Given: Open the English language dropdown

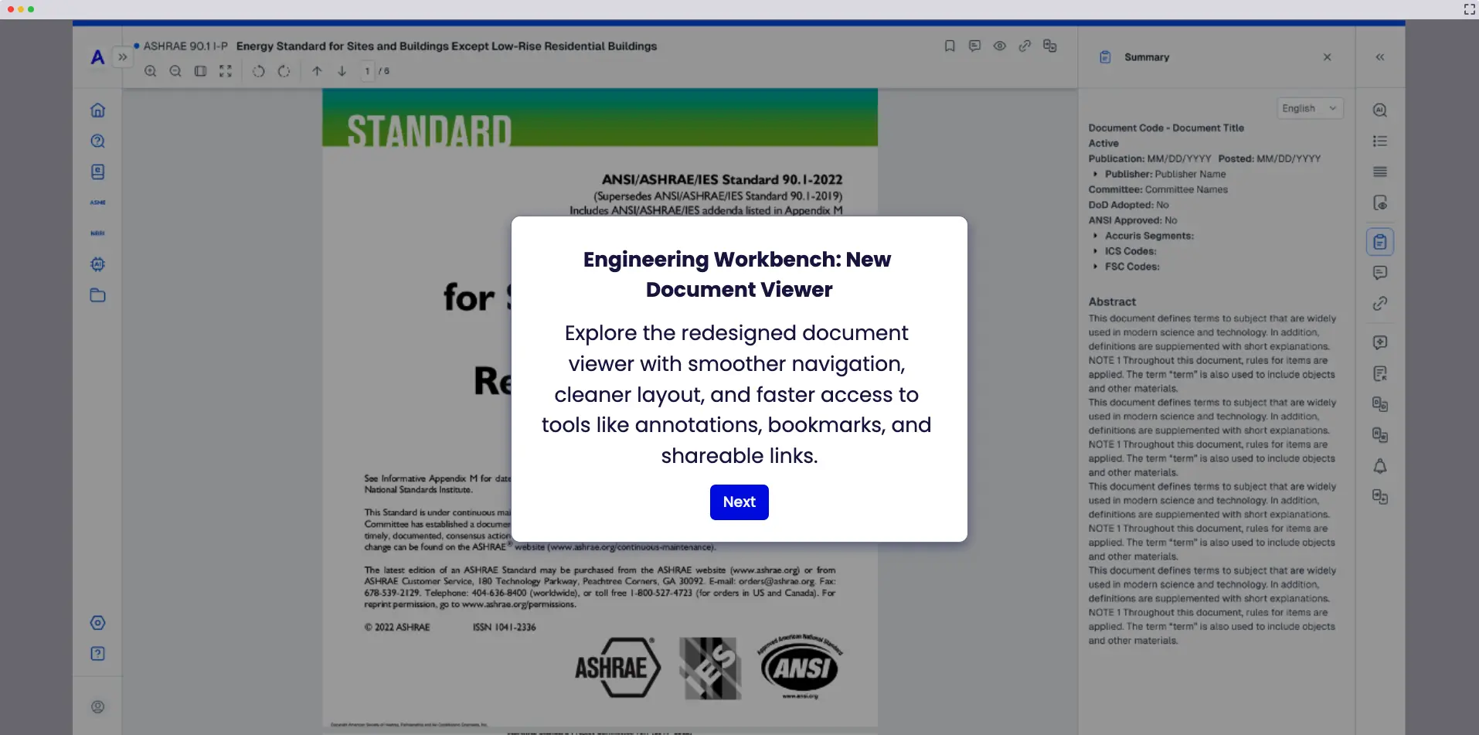Looking at the screenshot, I should click(1310, 108).
